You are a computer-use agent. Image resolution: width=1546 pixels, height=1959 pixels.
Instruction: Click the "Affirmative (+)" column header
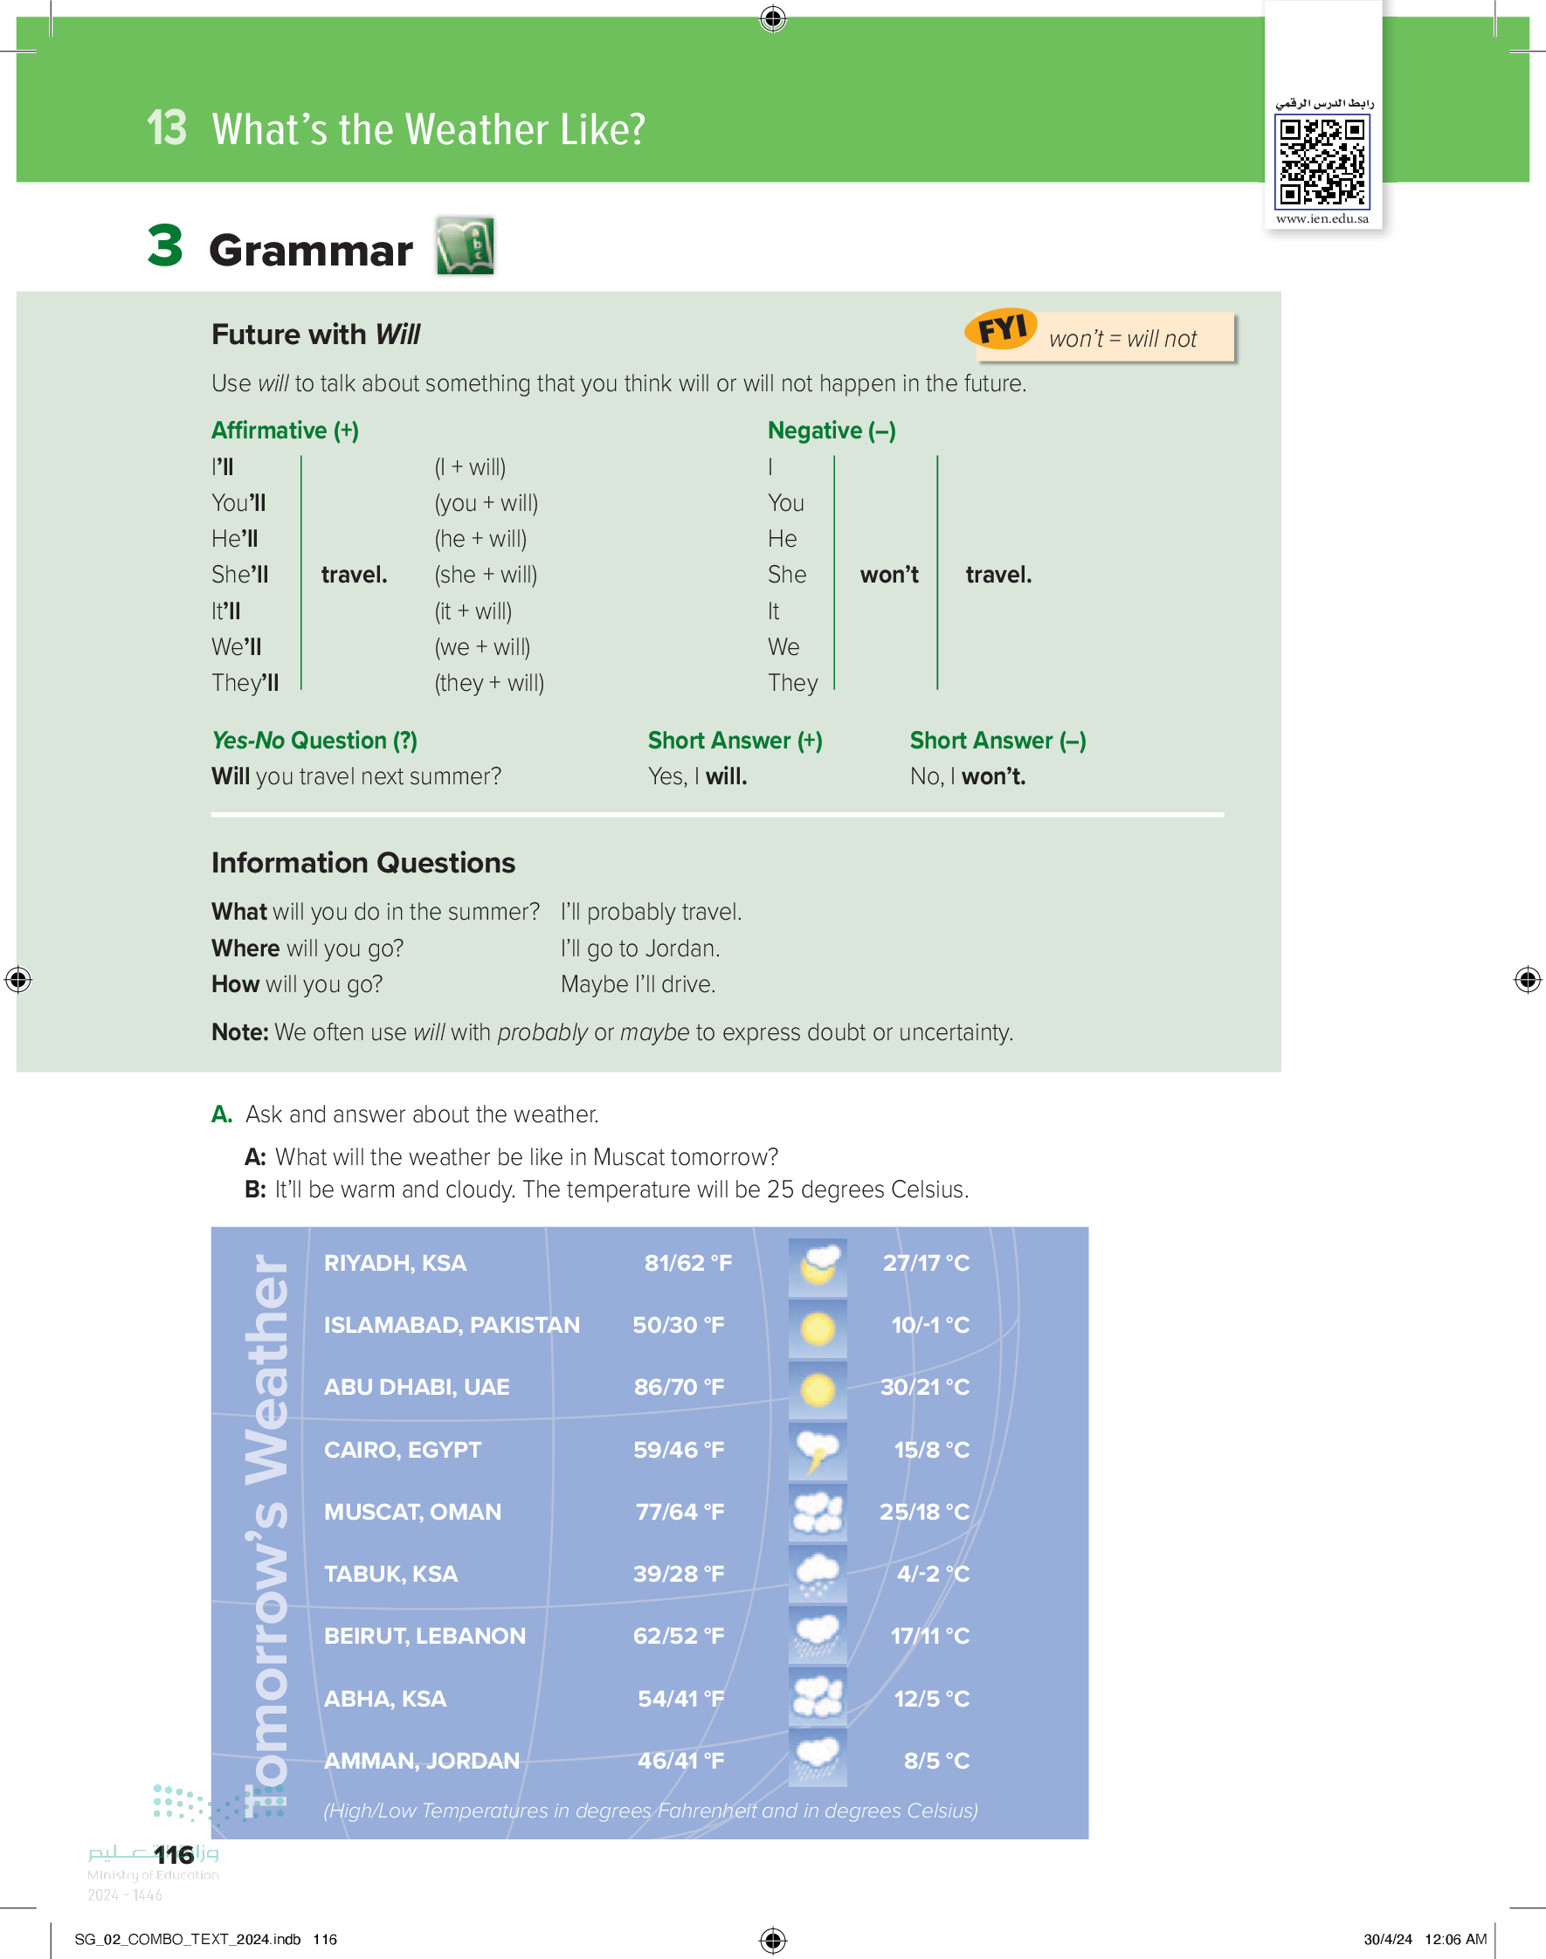[285, 431]
